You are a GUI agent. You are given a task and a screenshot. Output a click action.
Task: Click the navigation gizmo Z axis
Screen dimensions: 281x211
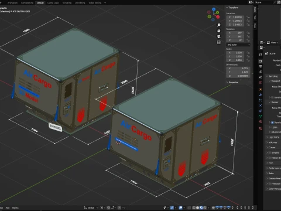click(x=214, y=9)
